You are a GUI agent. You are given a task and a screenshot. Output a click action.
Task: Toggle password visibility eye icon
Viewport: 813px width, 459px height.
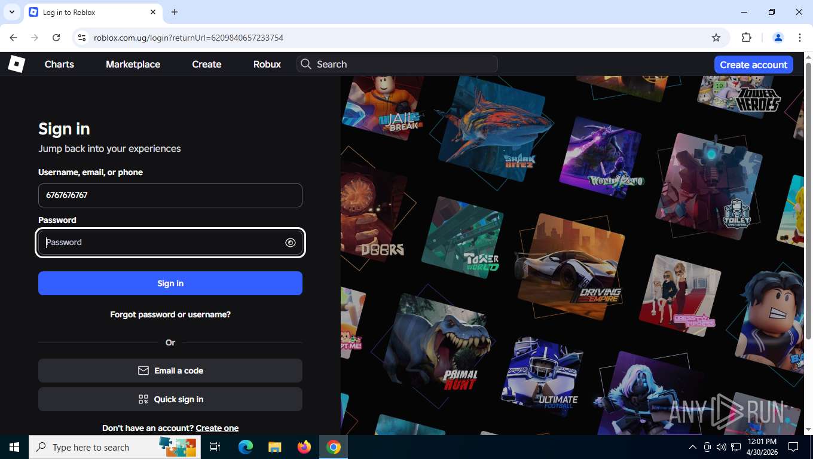point(291,243)
